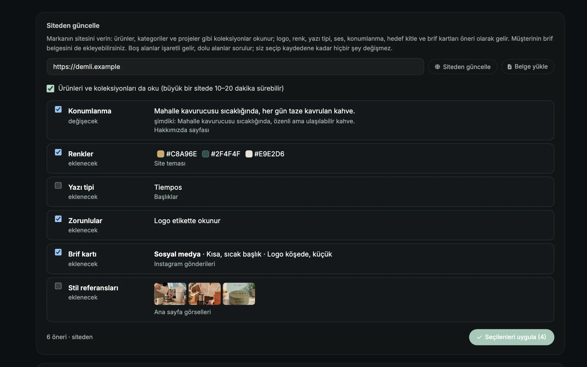Select the #2F4F4F dark green swatch

point(205,154)
